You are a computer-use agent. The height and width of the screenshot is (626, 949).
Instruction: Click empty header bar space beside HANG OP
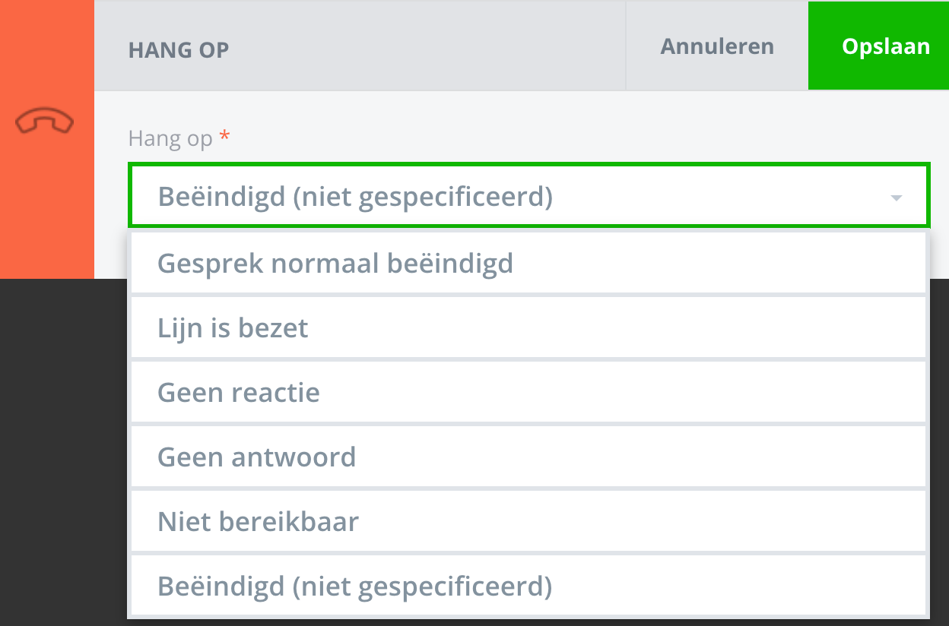426,46
